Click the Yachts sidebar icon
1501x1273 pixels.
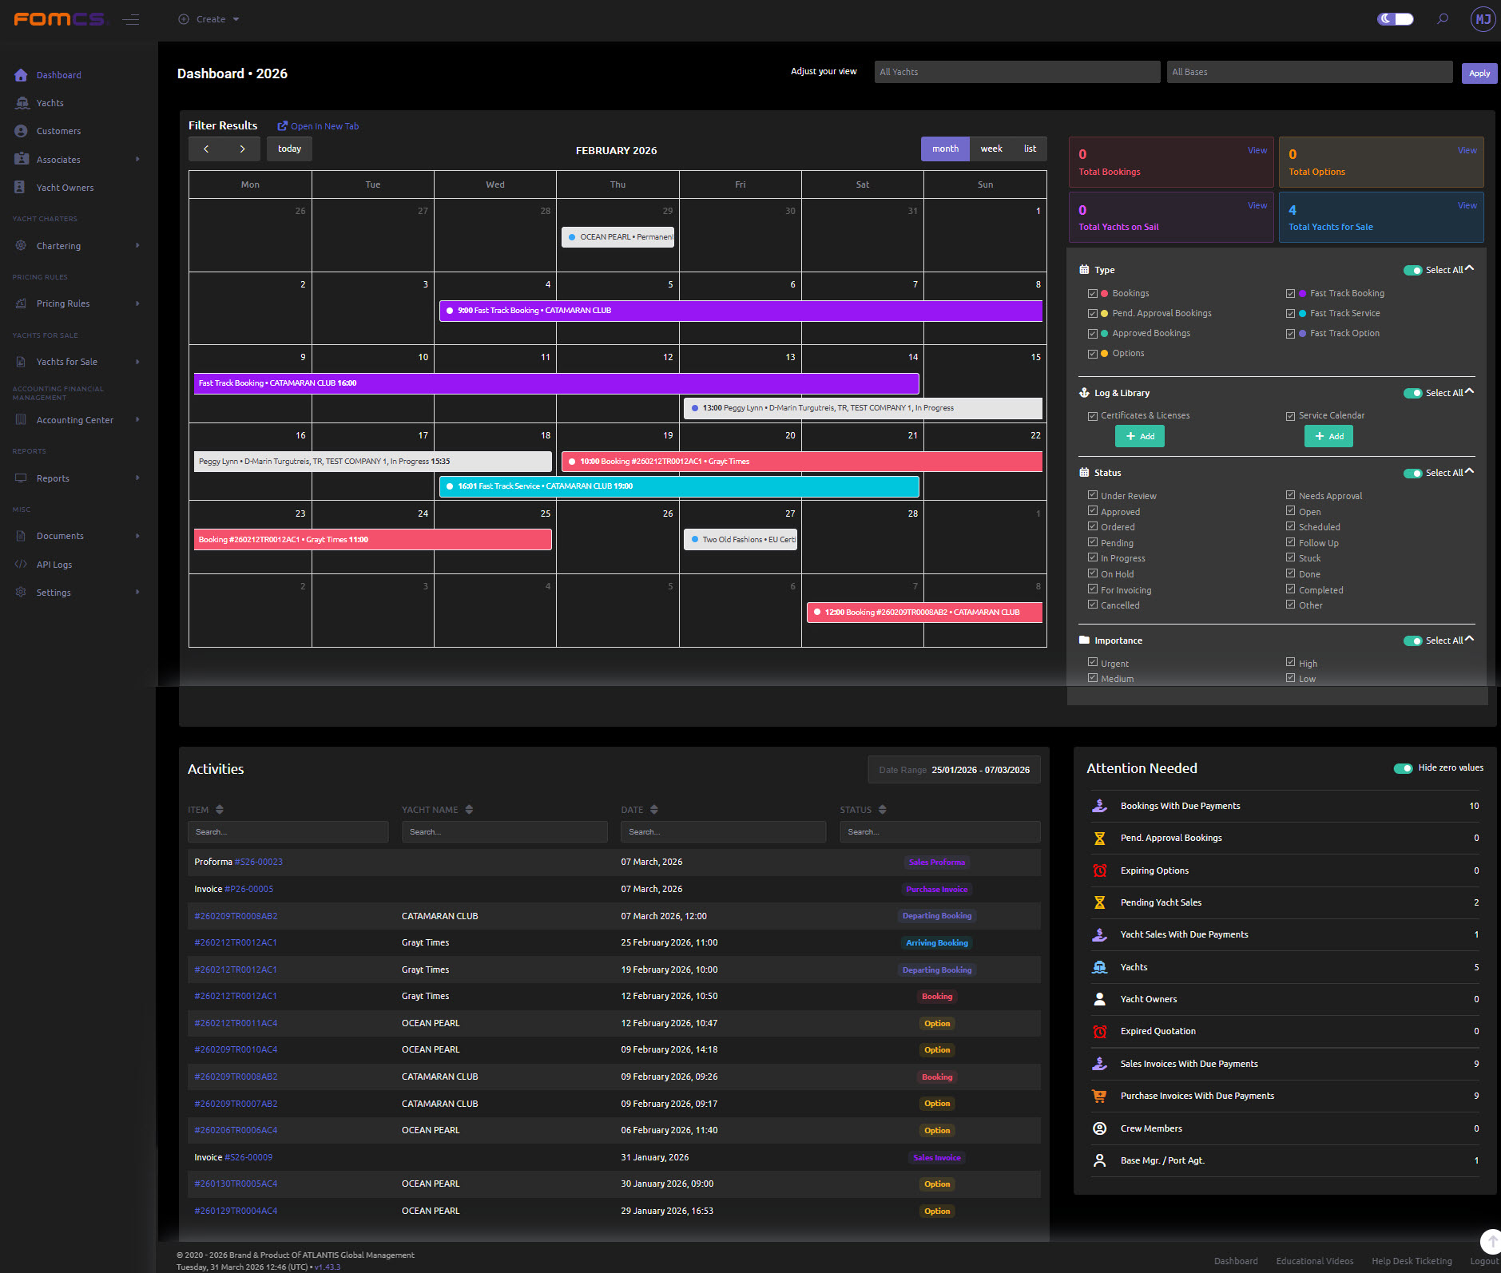[x=22, y=103]
